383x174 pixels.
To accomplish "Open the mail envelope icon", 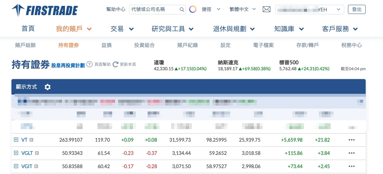I will point(266,10).
